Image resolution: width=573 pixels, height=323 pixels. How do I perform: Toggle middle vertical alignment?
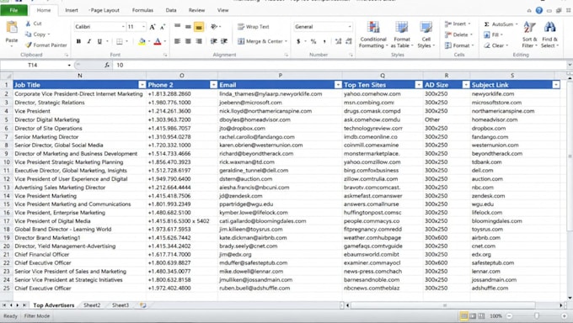point(188,26)
